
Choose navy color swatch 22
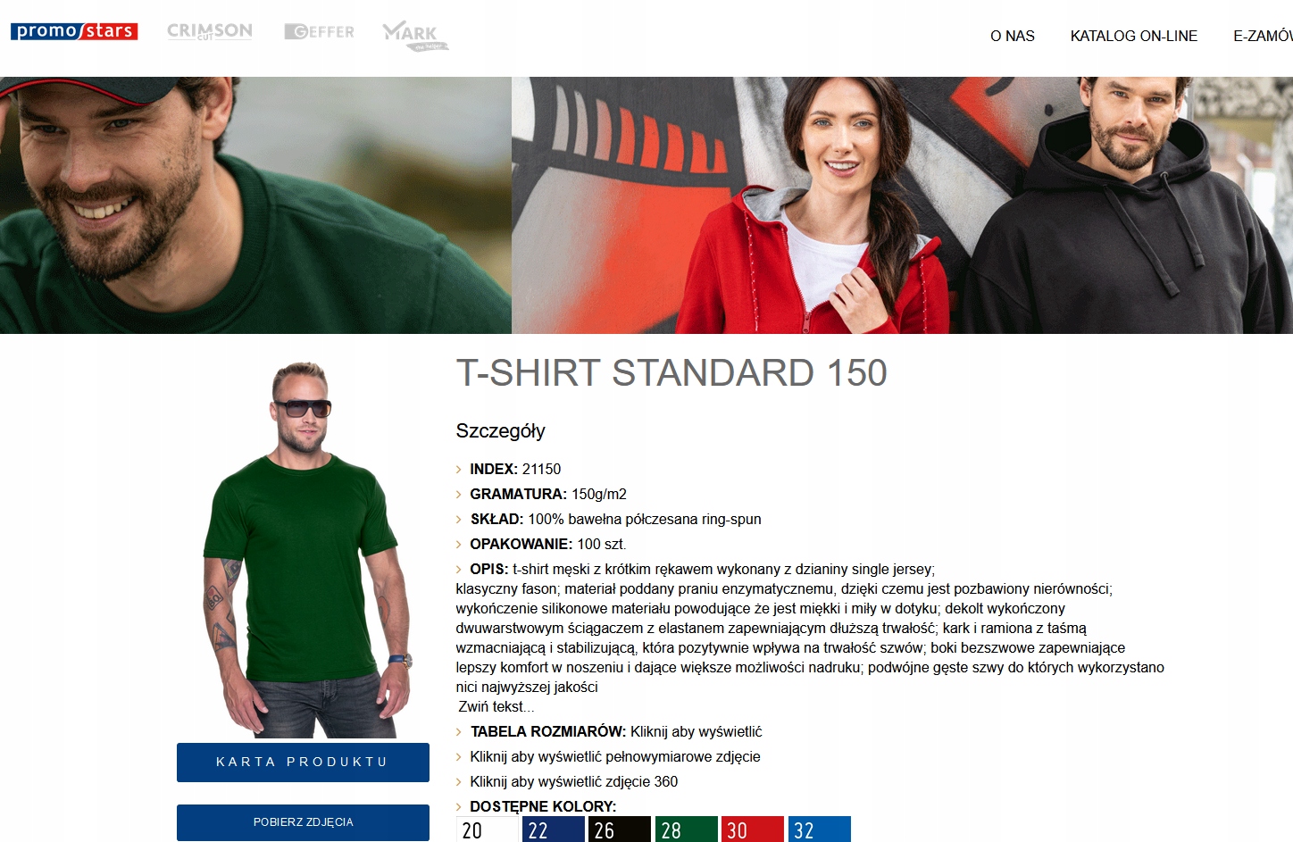click(554, 829)
